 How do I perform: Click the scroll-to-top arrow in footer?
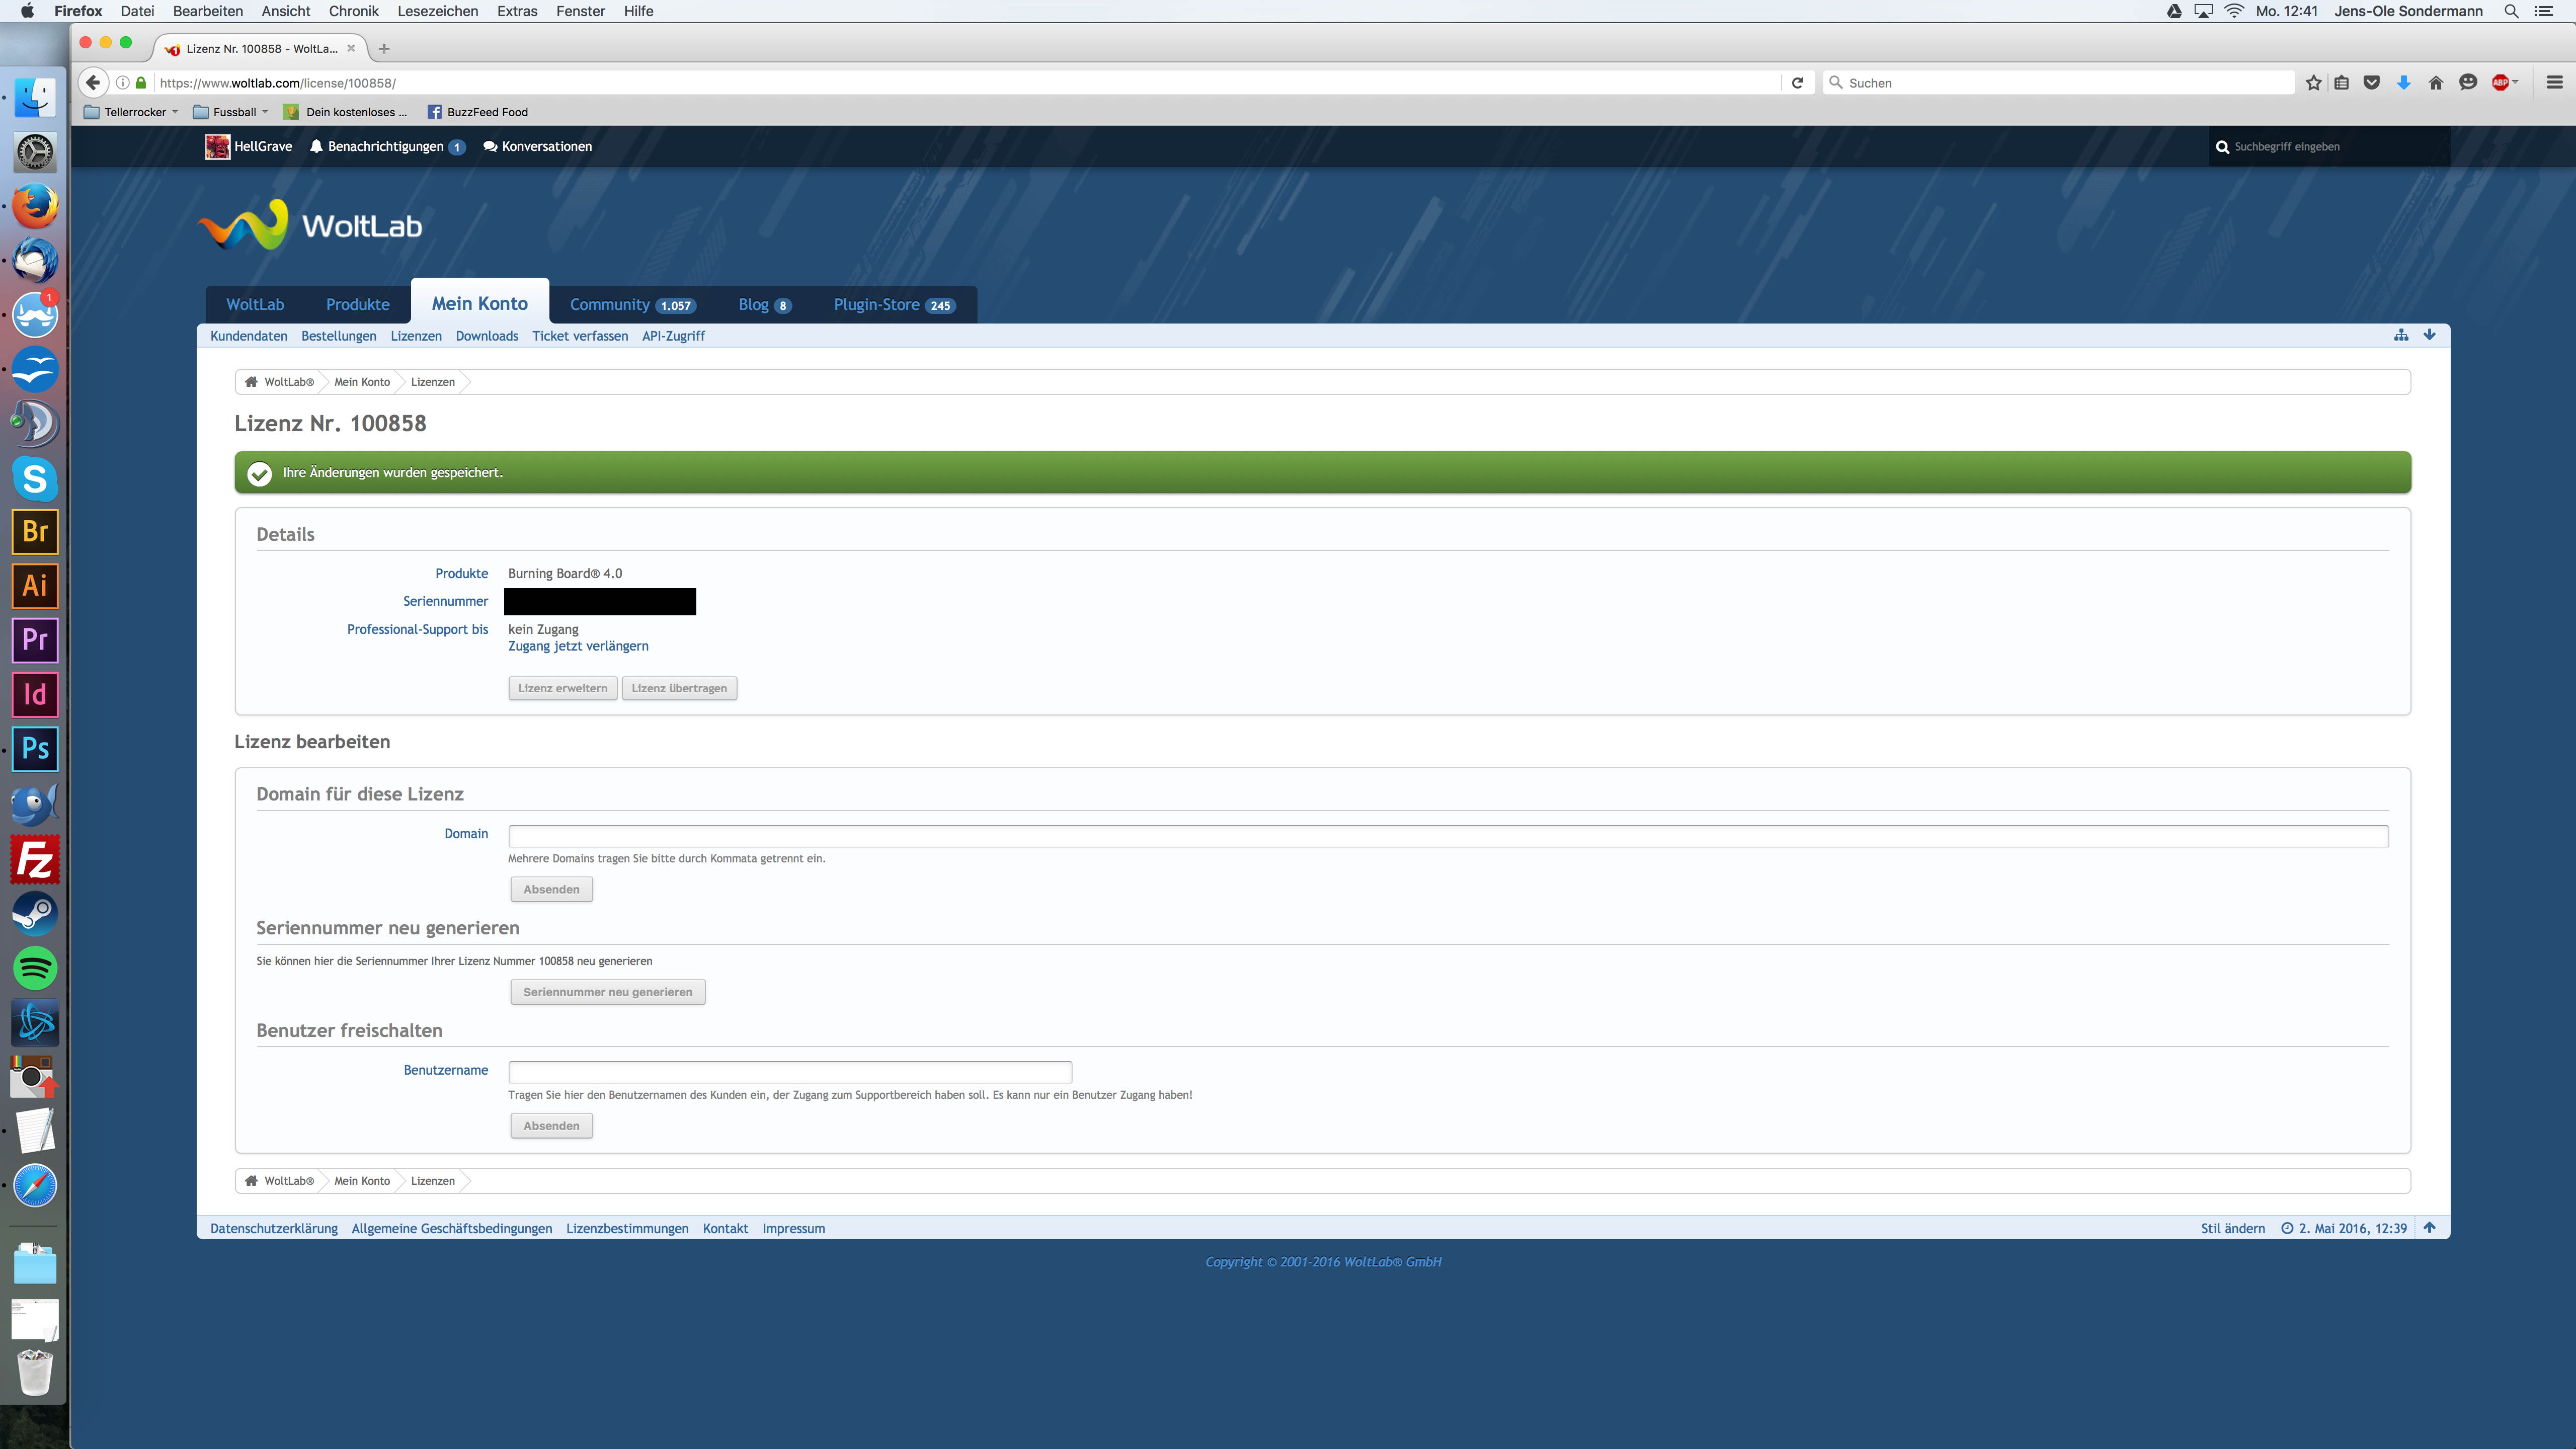point(2429,1228)
